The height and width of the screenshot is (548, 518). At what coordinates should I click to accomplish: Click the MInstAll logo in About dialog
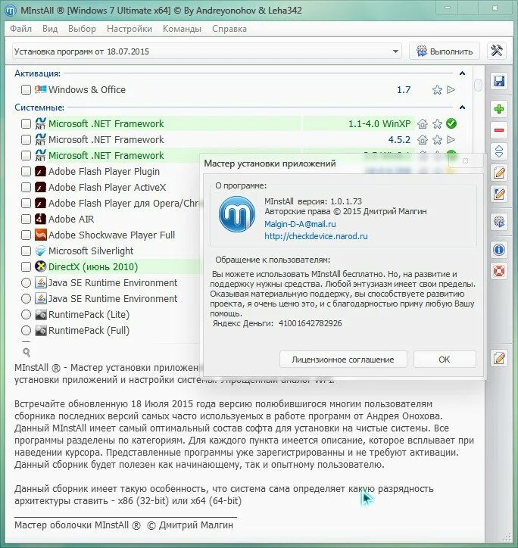pyautogui.click(x=237, y=214)
